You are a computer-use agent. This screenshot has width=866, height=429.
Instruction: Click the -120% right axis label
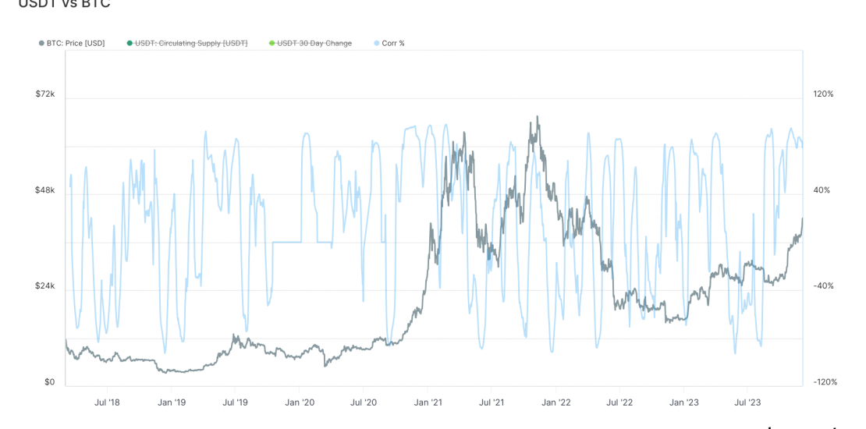825,381
